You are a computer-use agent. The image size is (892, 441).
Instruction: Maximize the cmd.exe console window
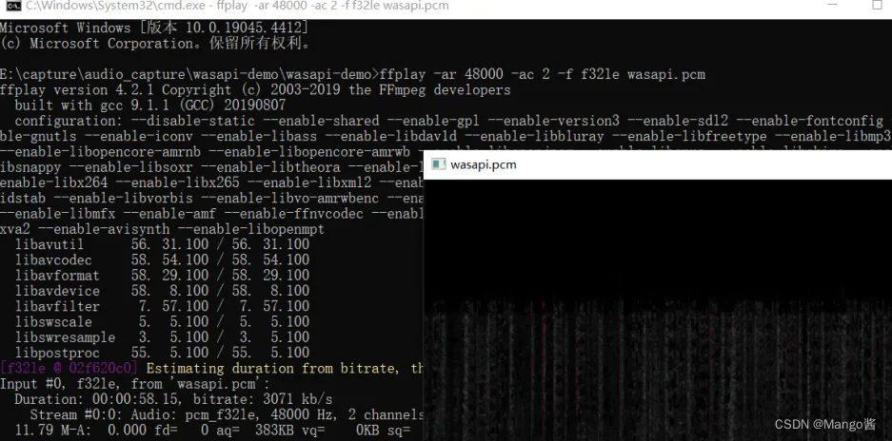[877, 6]
